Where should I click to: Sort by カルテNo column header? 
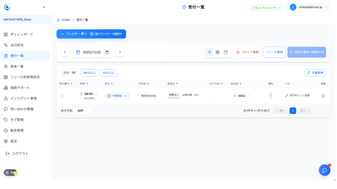[x=216, y=84]
